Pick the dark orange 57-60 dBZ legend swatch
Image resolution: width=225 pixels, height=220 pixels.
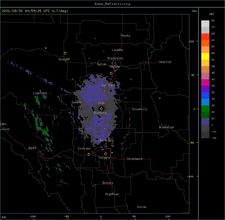(205, 43)
